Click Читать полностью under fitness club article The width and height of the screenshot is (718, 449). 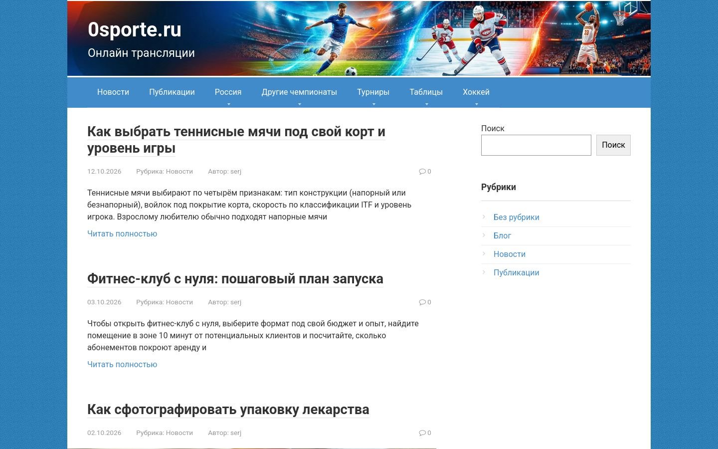122,364
